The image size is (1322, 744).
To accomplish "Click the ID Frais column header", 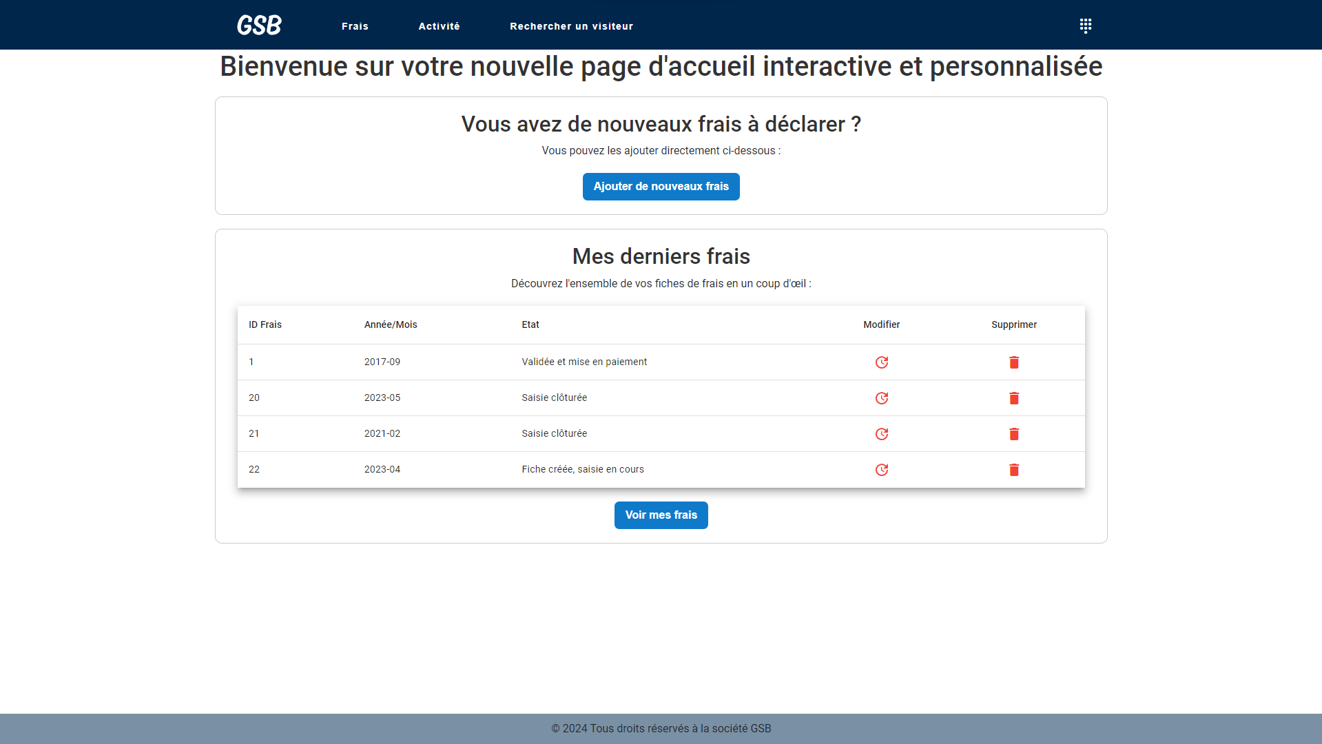I will (x=265, y=324).
